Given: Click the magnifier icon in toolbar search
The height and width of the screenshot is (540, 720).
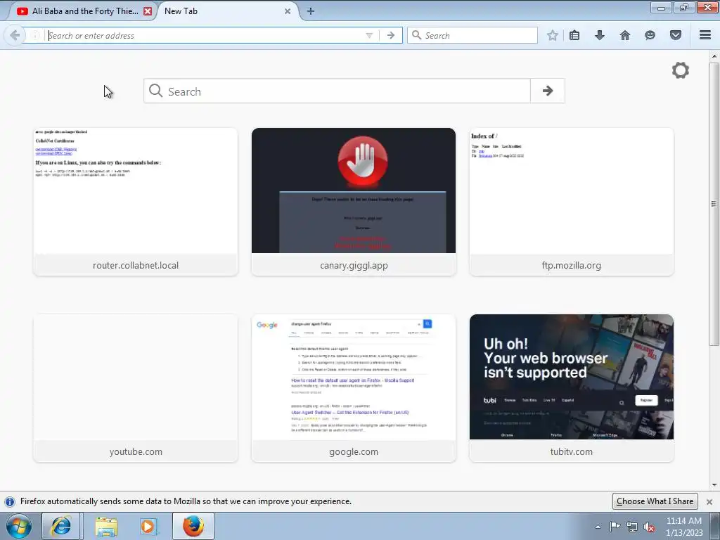Looking at the screenshot, I should click(x=416, y=35).
